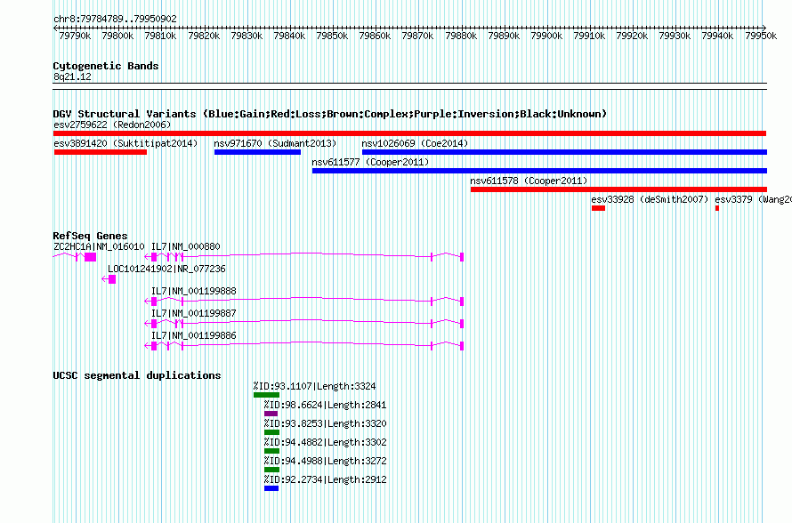The height and width of the screenshot is (523, 792).
Task: Select the %ID:98.6624 purple duplication bar
Action: [x=271, y=414]
